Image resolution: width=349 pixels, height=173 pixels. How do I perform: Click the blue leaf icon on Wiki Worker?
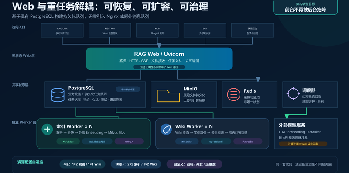[x=166, y=129]
